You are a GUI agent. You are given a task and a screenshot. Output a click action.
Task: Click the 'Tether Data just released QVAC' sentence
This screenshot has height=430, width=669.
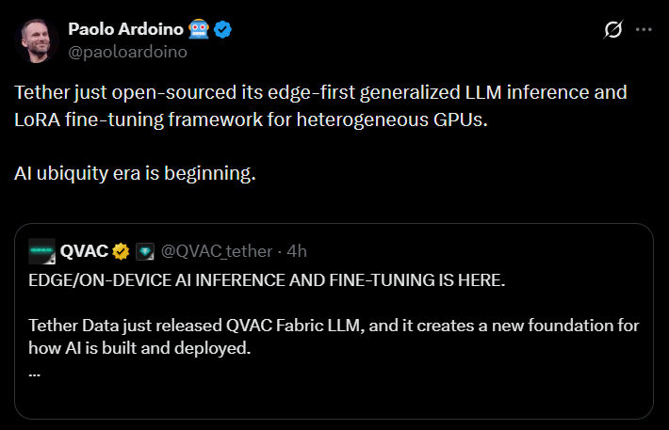tap(334, 326)
